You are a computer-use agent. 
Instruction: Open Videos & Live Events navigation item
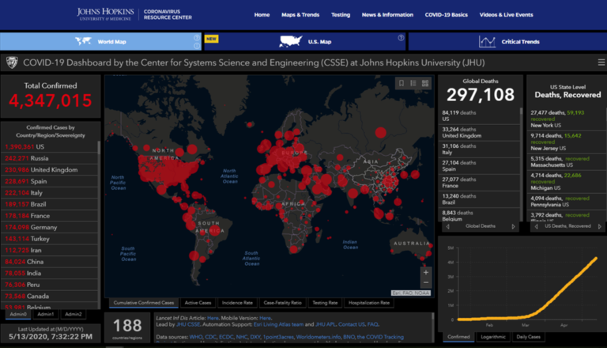[507, 15]
